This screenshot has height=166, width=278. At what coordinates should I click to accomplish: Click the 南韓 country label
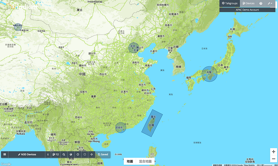tap(178, 67)
